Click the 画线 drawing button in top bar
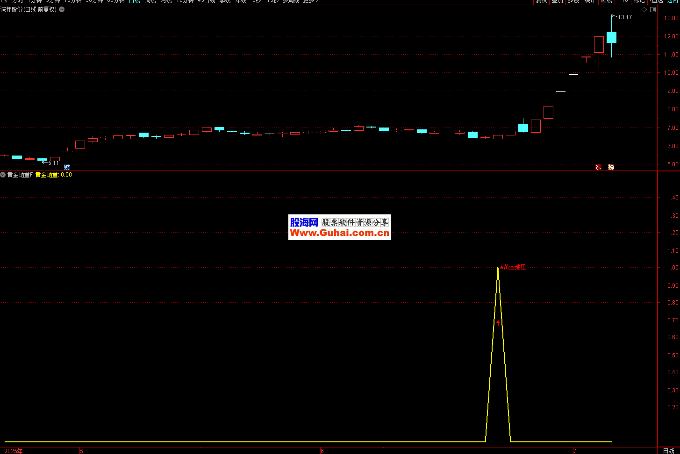This screenshot has height=454, width=680. (607, 1)
